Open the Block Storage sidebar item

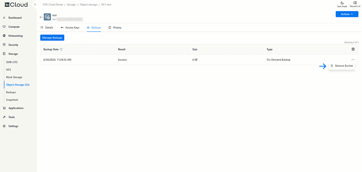(x=14, y=77)
